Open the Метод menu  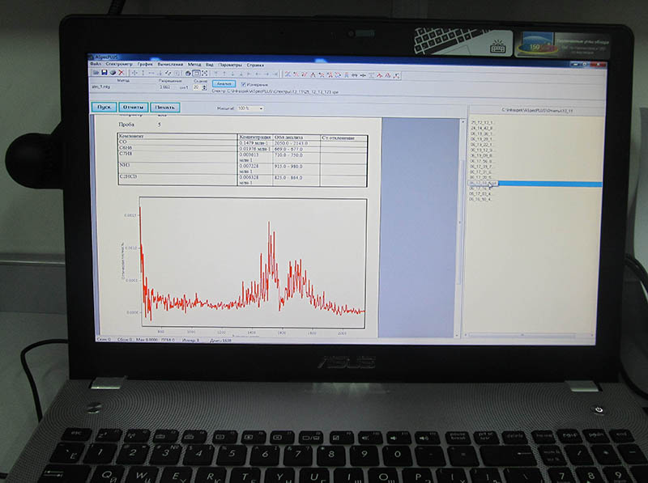pyautogui.click(x=194, y=65)
